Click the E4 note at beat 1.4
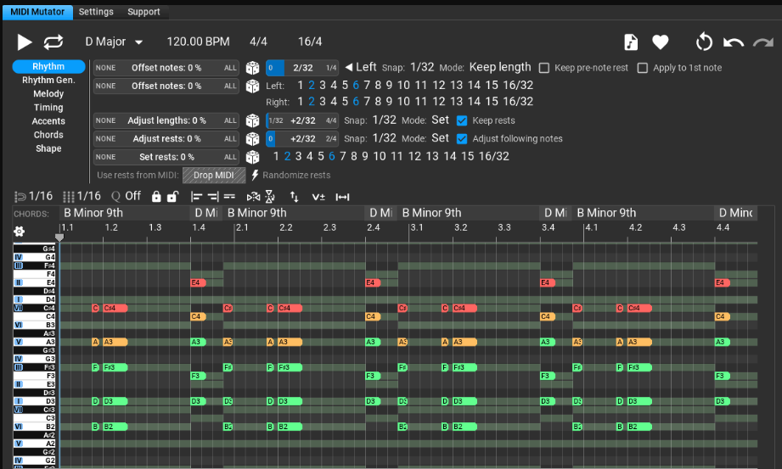Viewport: 782px width, 469px height. pos(198,282)
